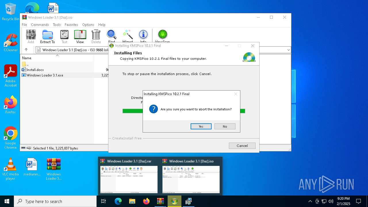Open the Recycle Bin desktop icon
Viewport: 368px width, 207px height.
click(10, 12)
